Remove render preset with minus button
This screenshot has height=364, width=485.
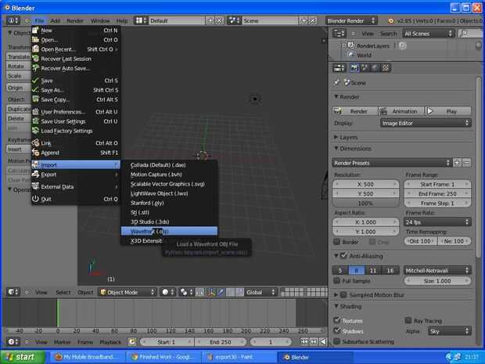click(466, 163)
